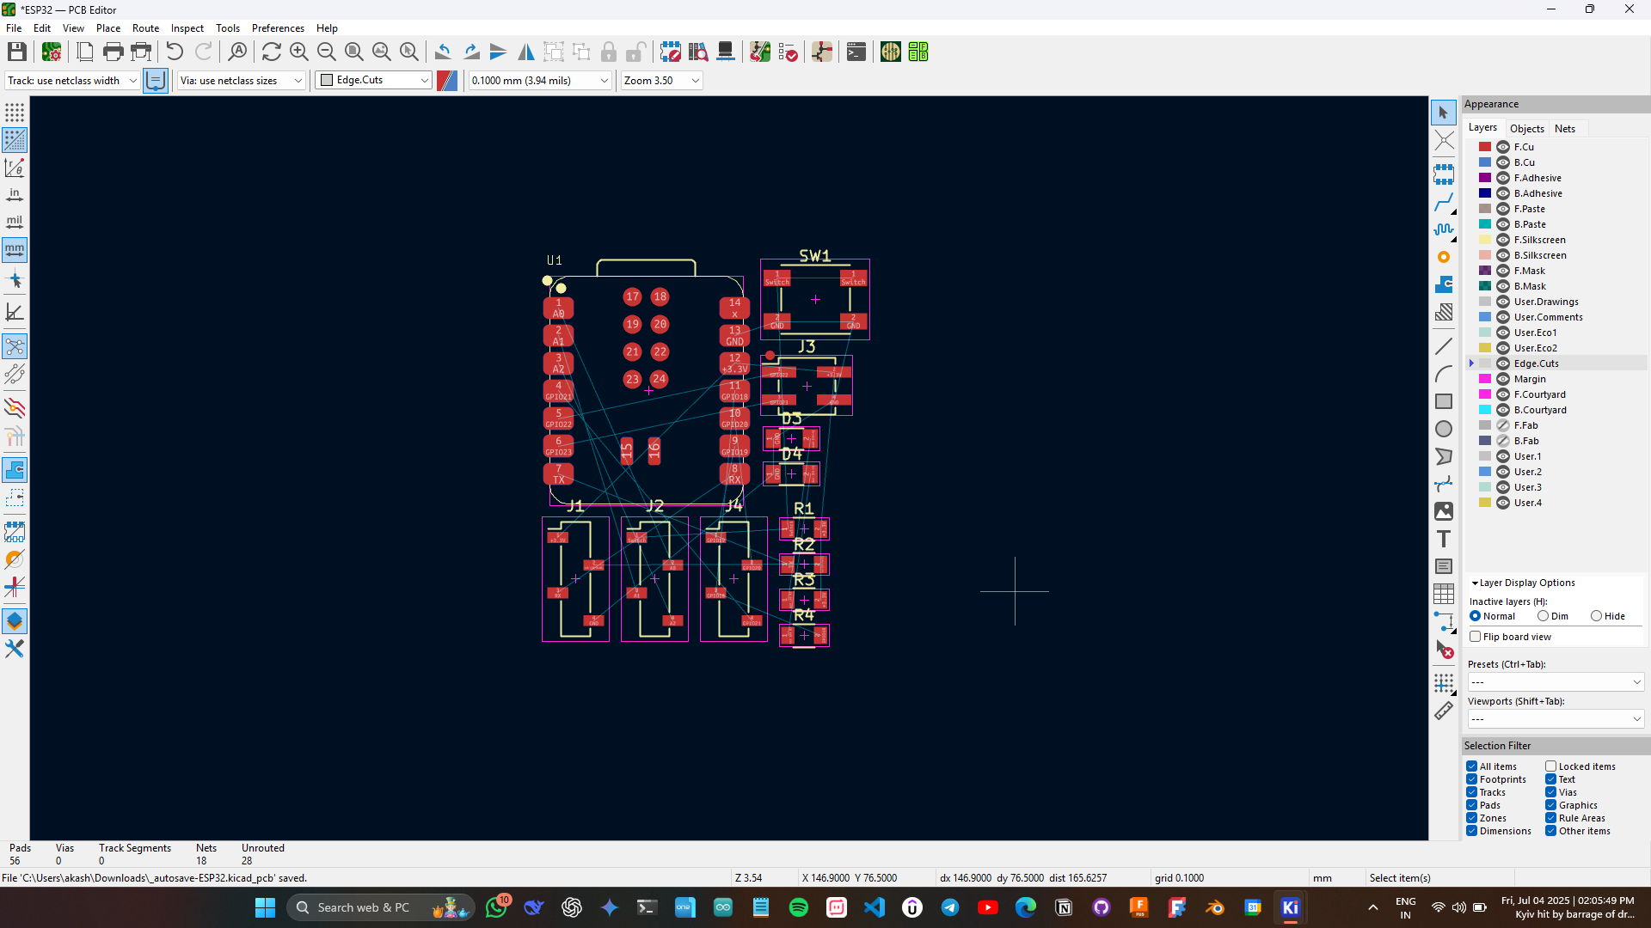Click the Zoom out icon
This screenshot has width=1651, height=928.
click(x=327, y=52)
